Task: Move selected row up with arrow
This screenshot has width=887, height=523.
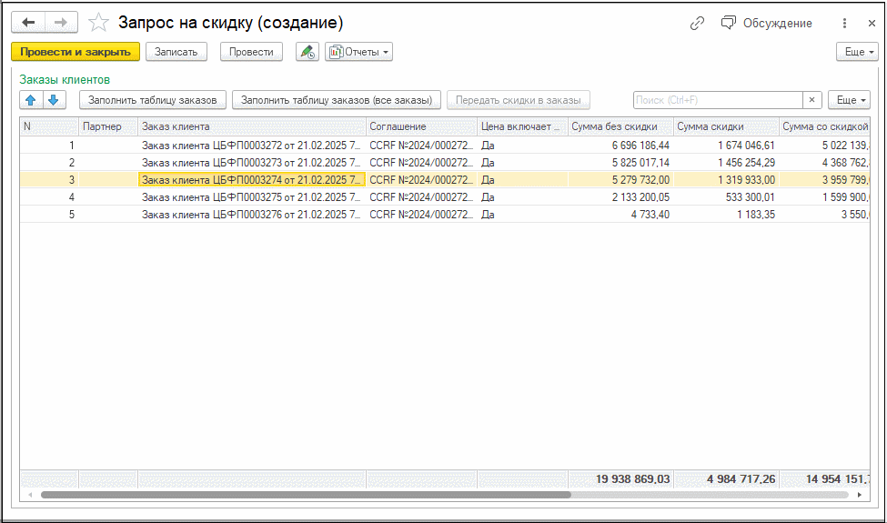Action: pos(31,100)
